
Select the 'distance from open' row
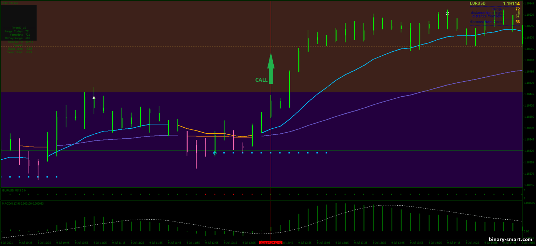pos(486,22)
